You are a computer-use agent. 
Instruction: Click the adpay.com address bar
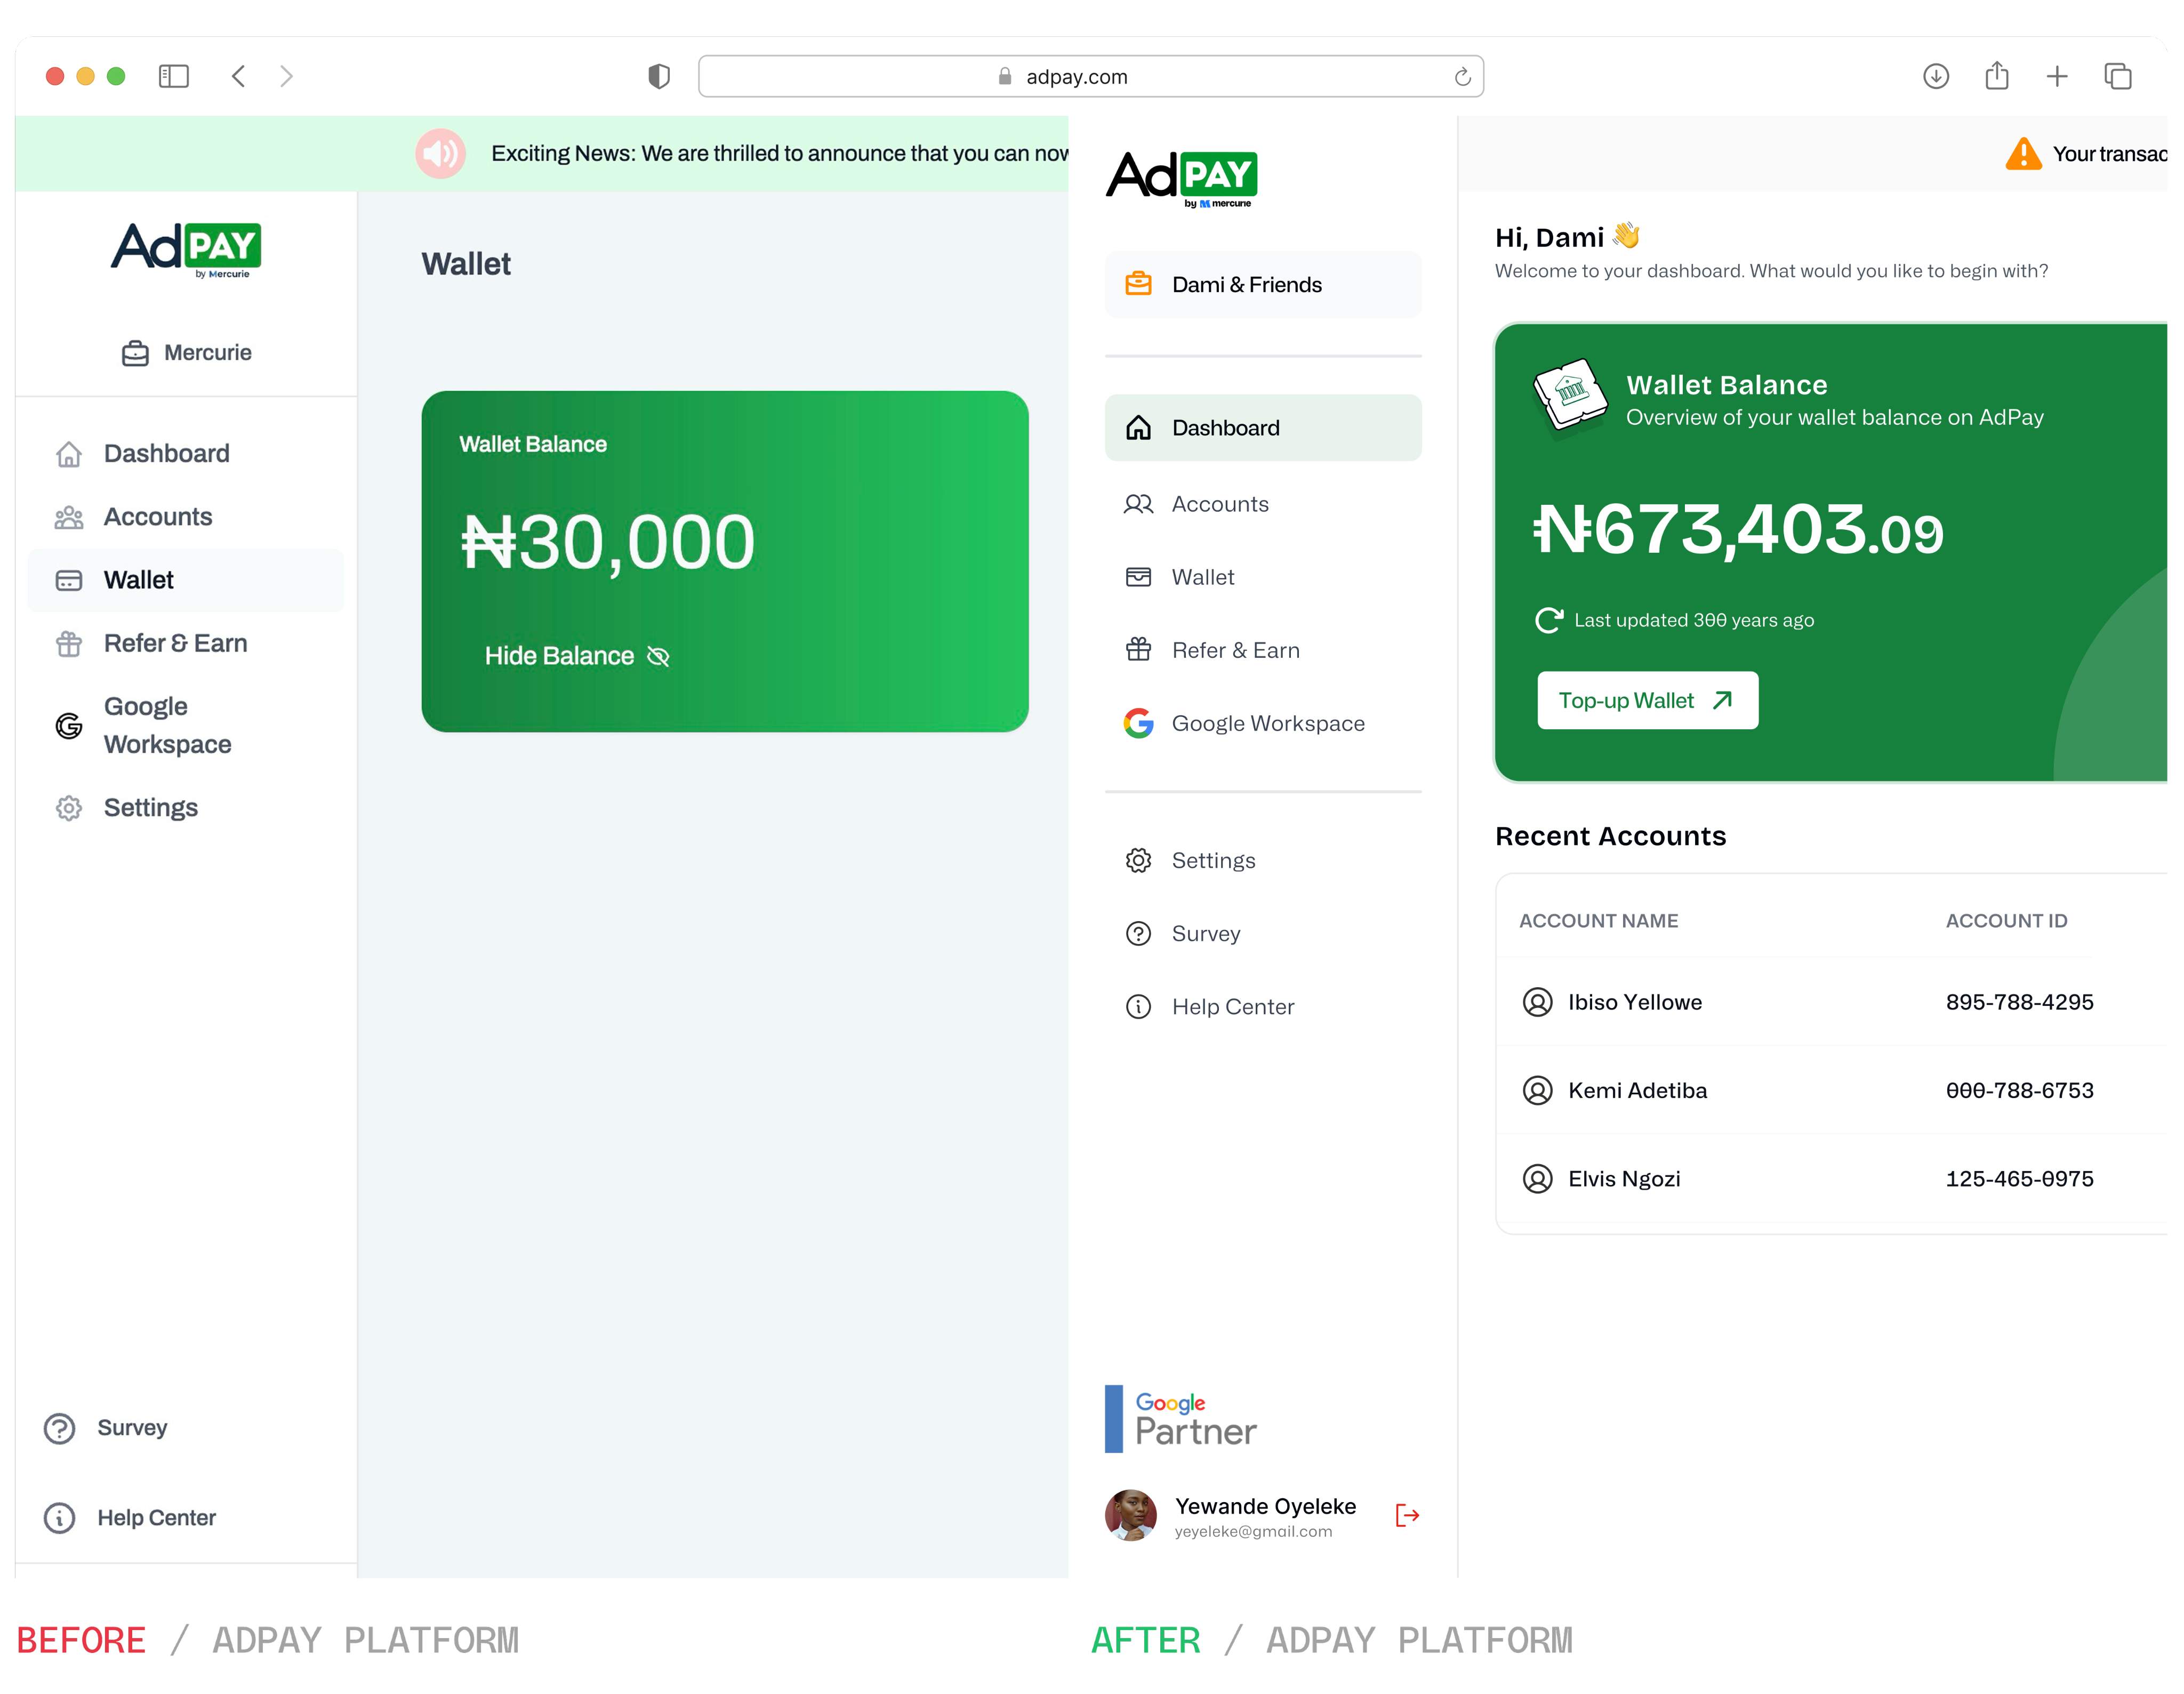pyautogui.click(x=1090, y=77)
